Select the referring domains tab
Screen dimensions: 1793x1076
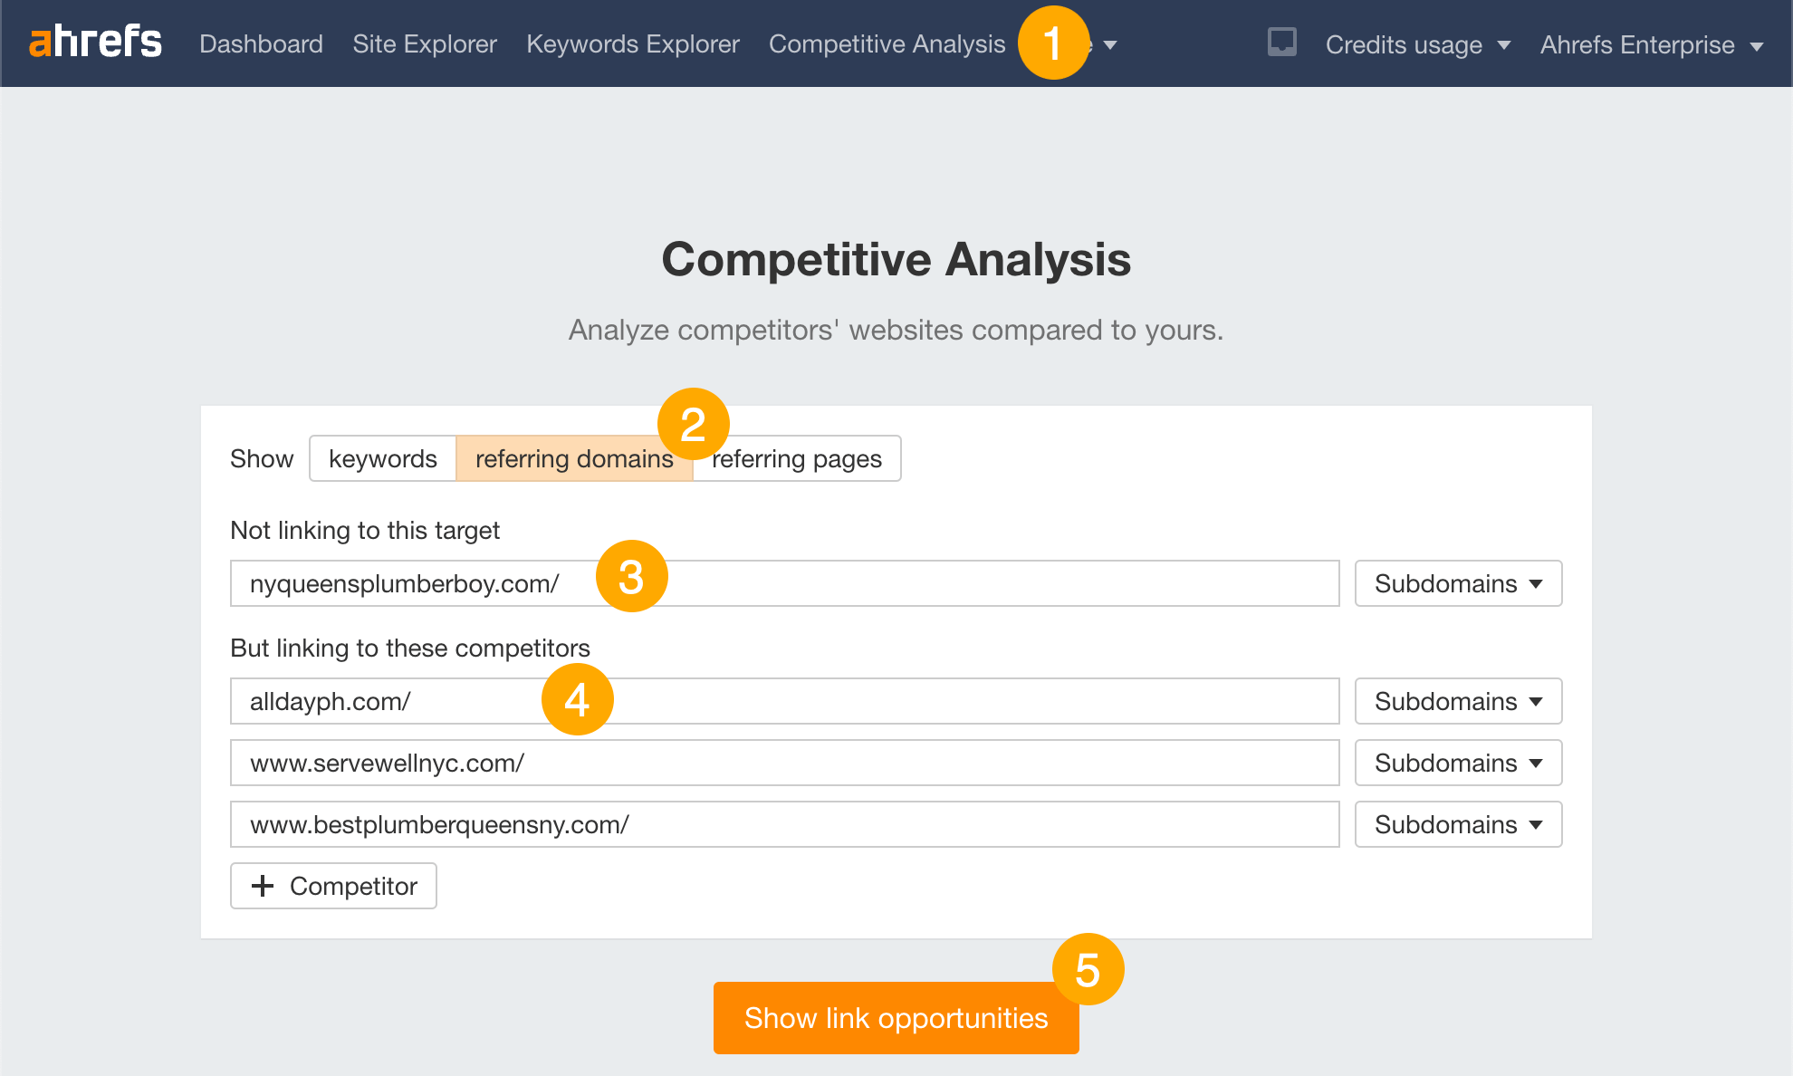coord(574,458)
